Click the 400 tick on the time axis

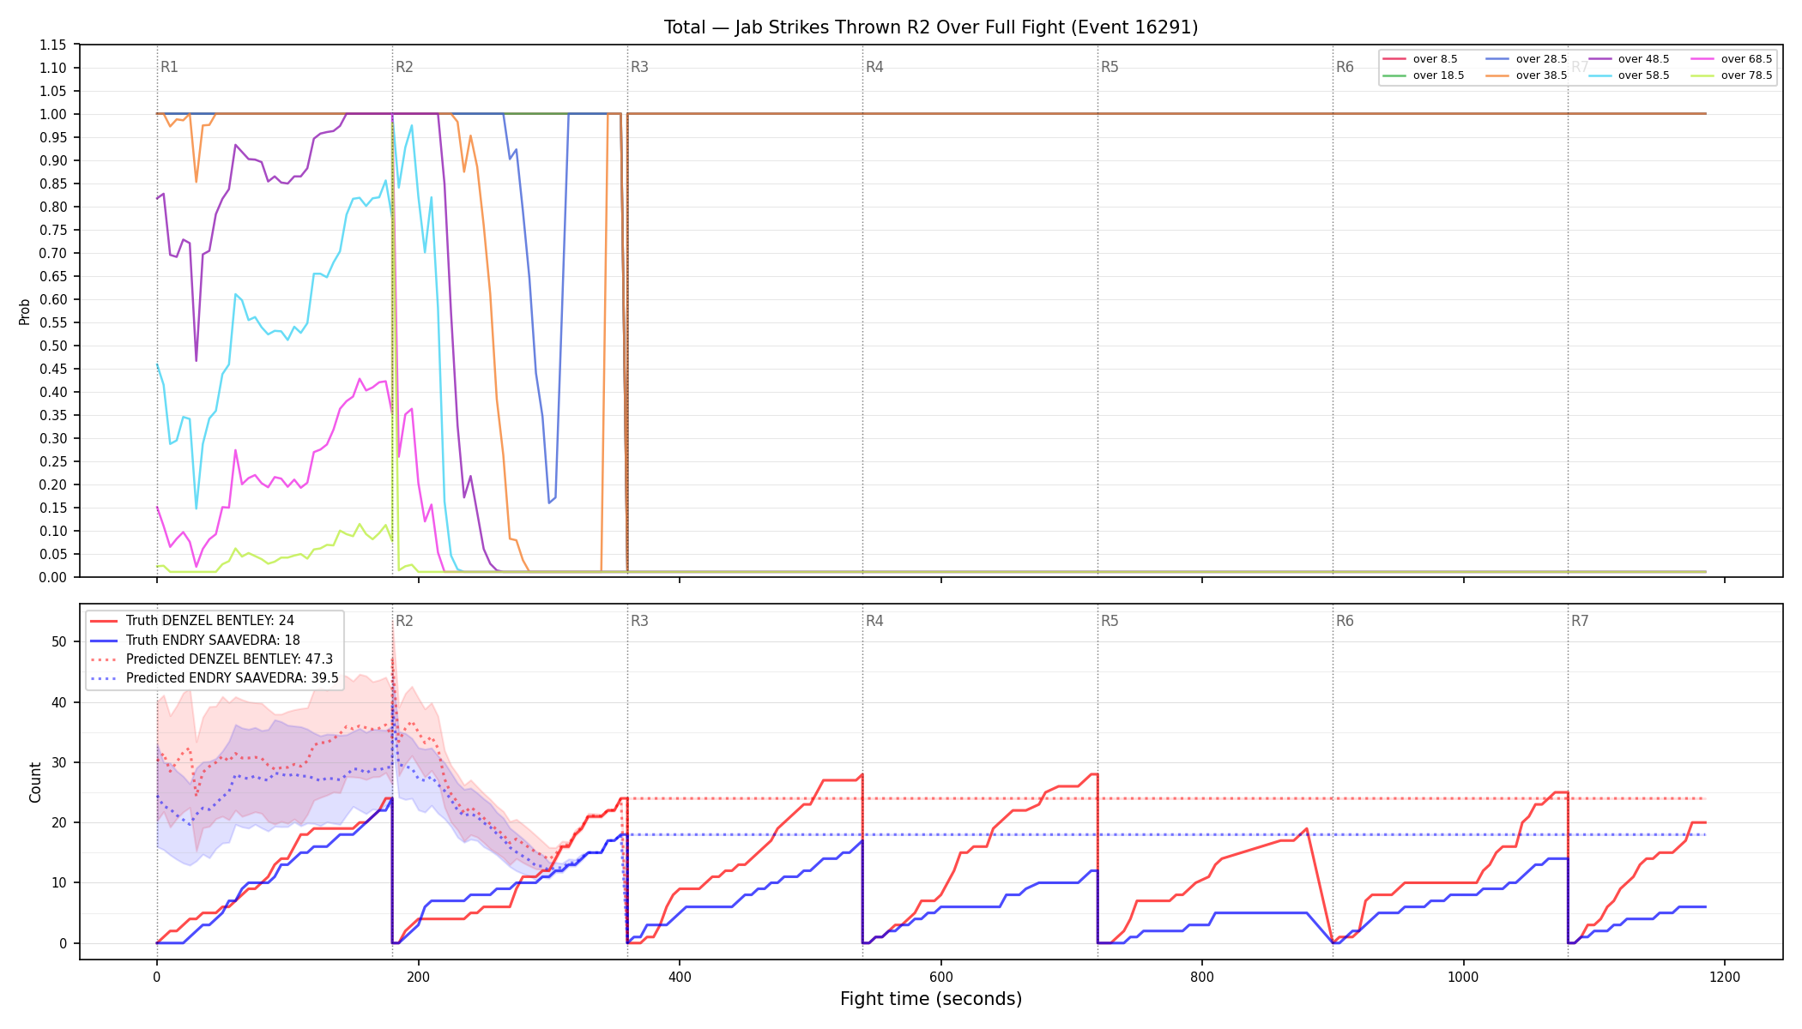[680, 977]
